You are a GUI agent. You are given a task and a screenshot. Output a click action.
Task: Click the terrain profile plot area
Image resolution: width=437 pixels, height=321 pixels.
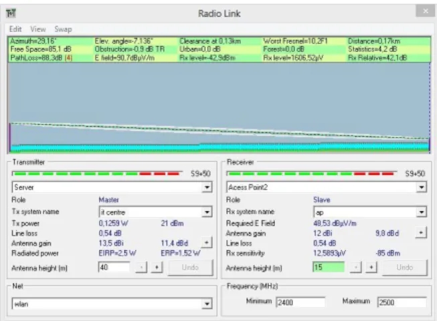(x=219, y=107)
